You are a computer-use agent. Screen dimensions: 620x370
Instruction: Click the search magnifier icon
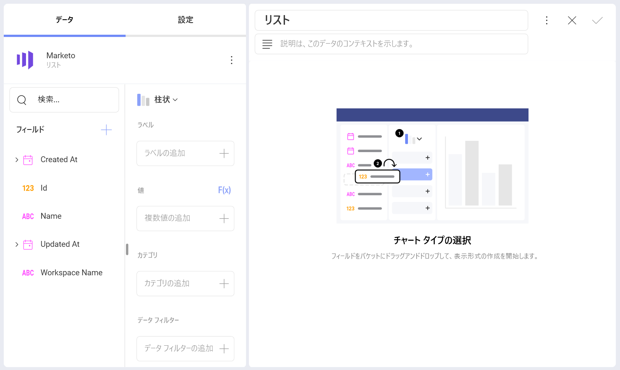pyautogui.click(x=22, y=100)
